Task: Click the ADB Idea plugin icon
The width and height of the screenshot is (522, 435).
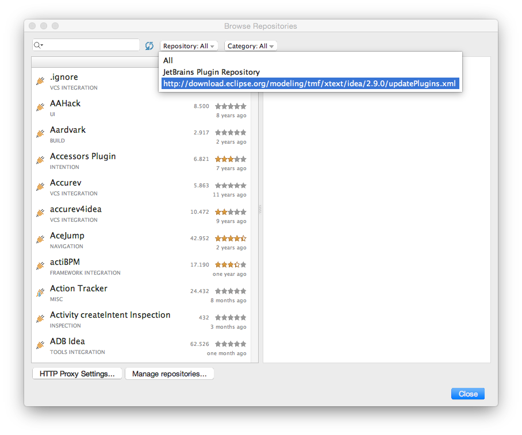Action: coord(39,345)
